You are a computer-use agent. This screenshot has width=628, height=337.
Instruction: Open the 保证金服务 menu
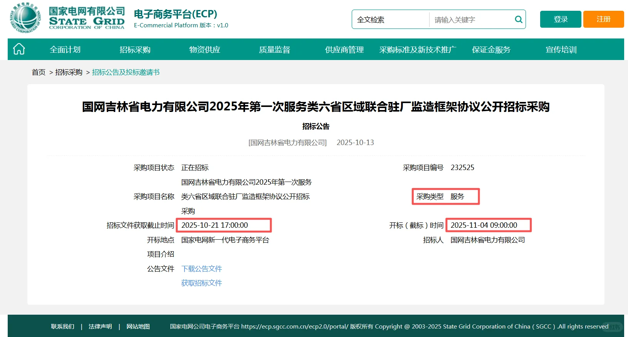[x=491, y=50]
